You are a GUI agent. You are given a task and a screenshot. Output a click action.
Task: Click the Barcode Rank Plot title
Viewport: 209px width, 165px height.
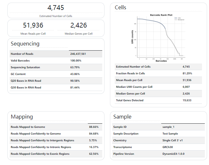(x=161, y=15)
